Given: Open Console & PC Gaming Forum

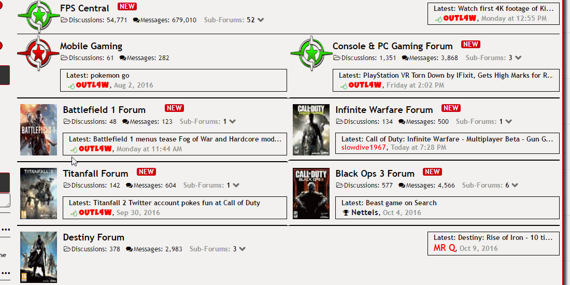Looking at the screenshot, I should tap(393, 46).
